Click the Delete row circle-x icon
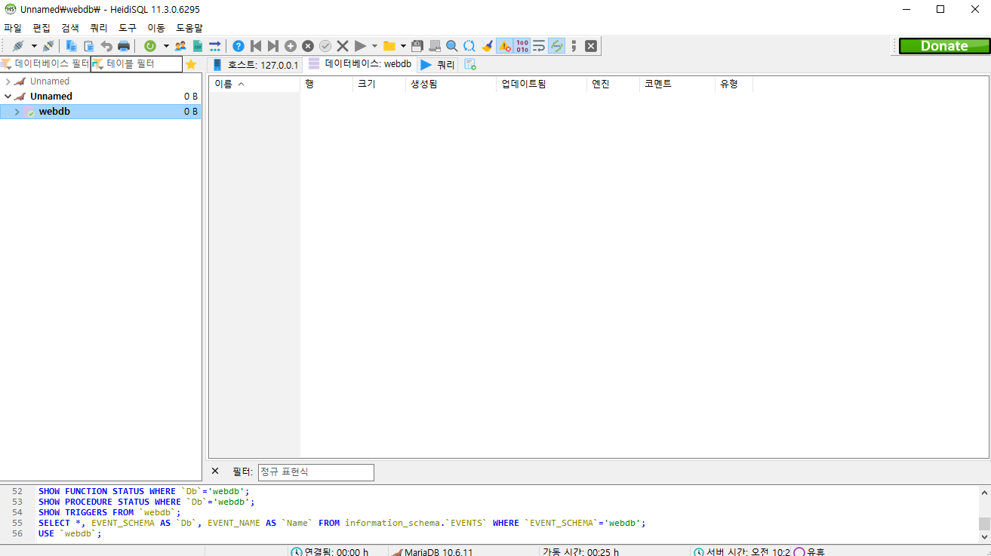 click(308, 46)
